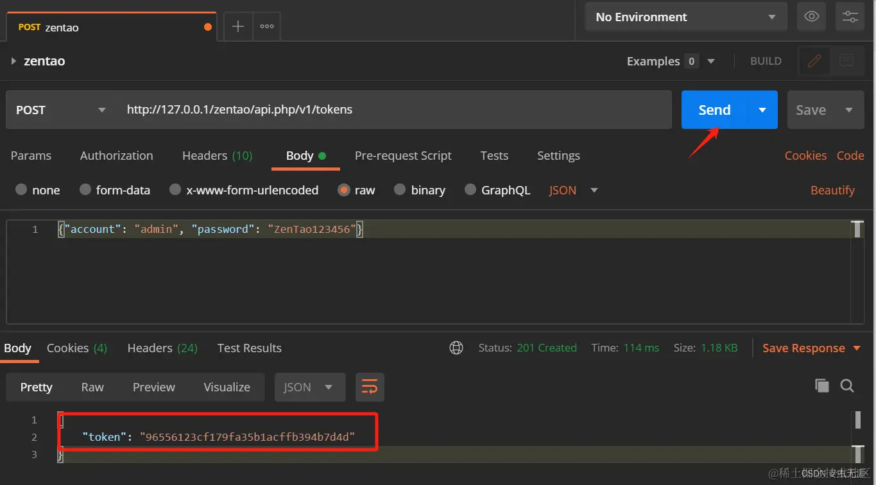
Task: Open the Pre-request Script tab
Action: (403, 155)
